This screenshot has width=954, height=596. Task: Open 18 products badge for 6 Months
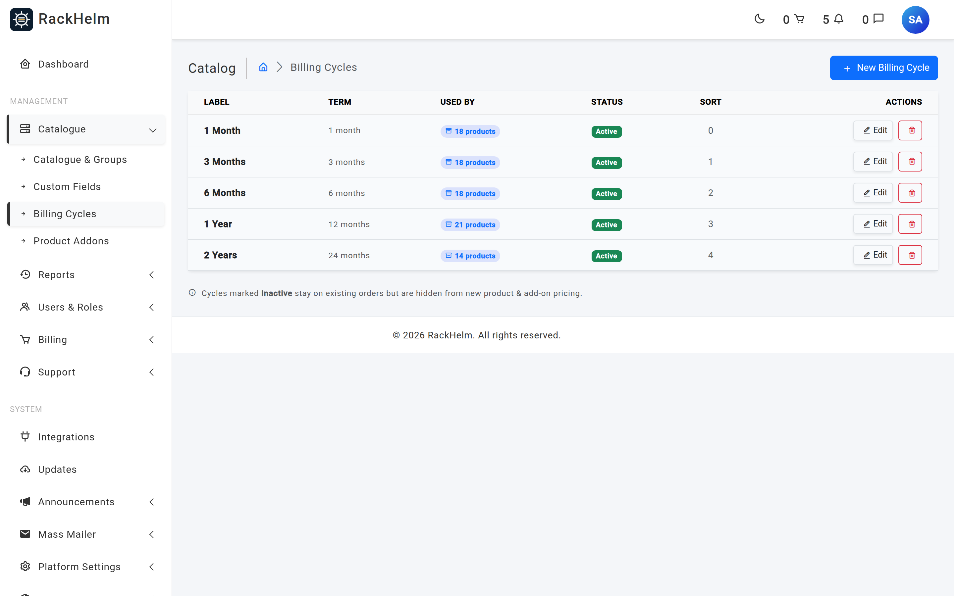470,194
